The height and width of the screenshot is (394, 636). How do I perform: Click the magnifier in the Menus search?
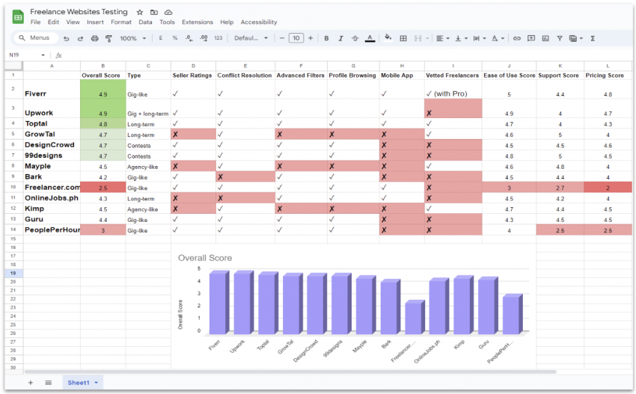click(22, 37)
